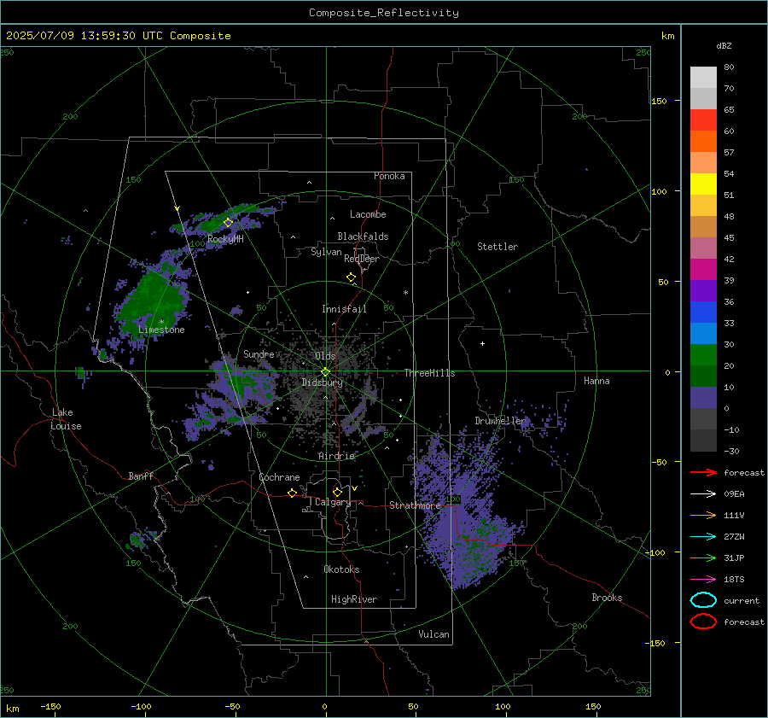The width and height of the screenshot is (768, 718).
Task: Click the Sundre town label
Action: (259, 353)
